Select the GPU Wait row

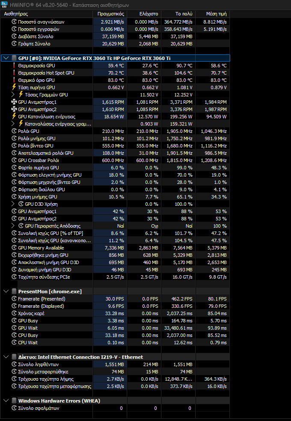coord(116,328)
